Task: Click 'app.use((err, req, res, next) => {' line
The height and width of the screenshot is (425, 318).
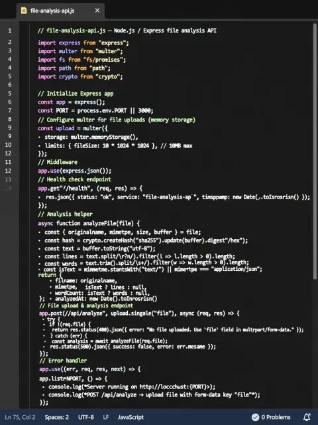Action: (x=90, y=369)
